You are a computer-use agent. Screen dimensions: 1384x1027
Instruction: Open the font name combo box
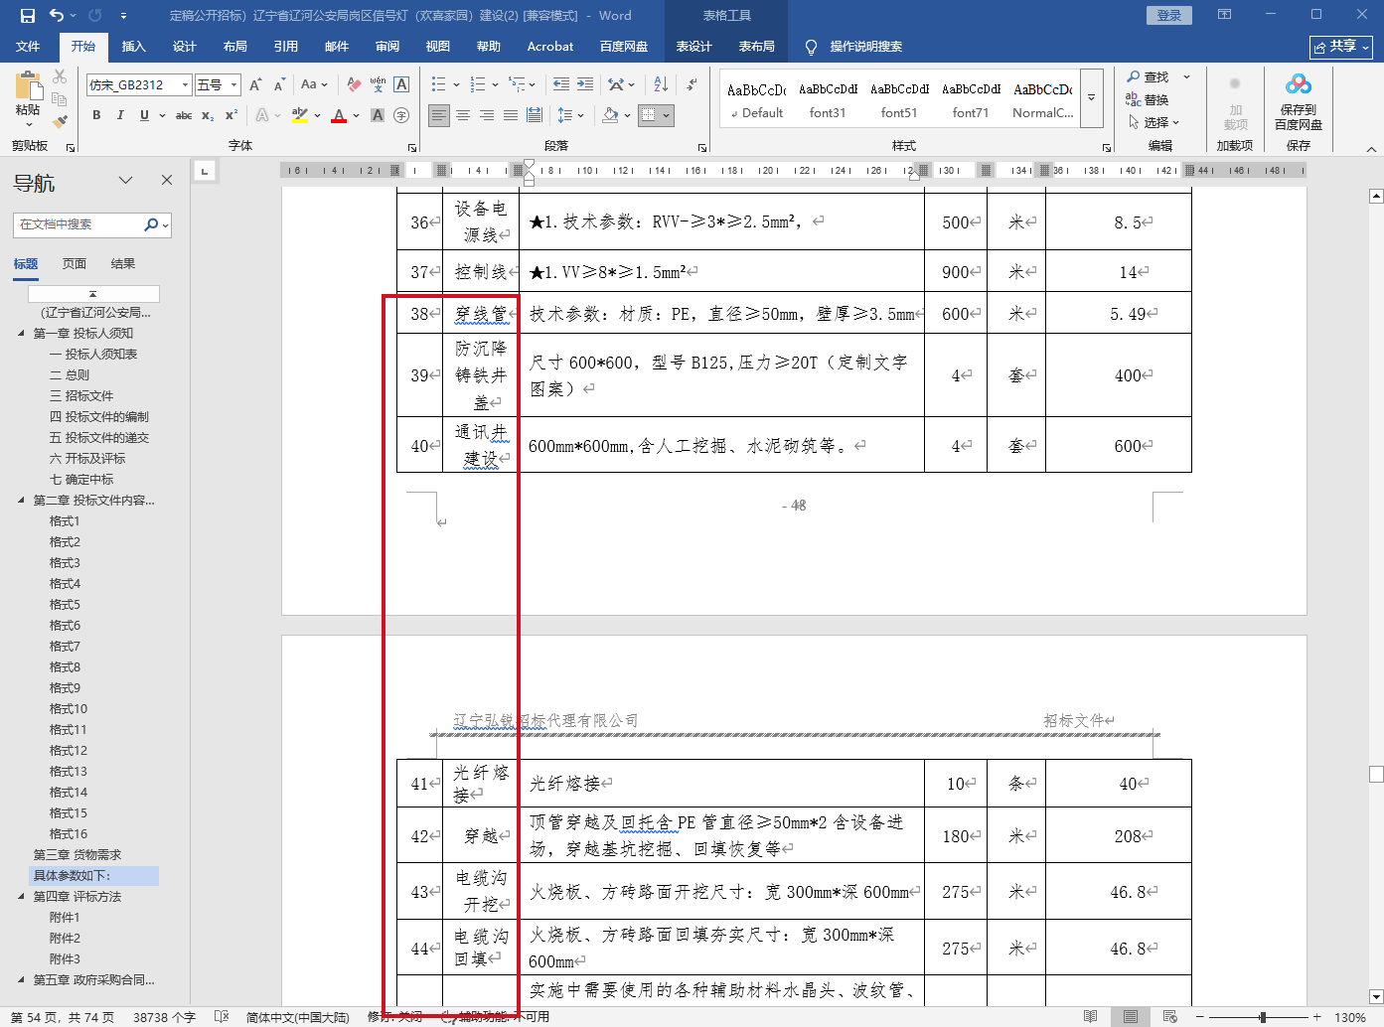(139, 85)
